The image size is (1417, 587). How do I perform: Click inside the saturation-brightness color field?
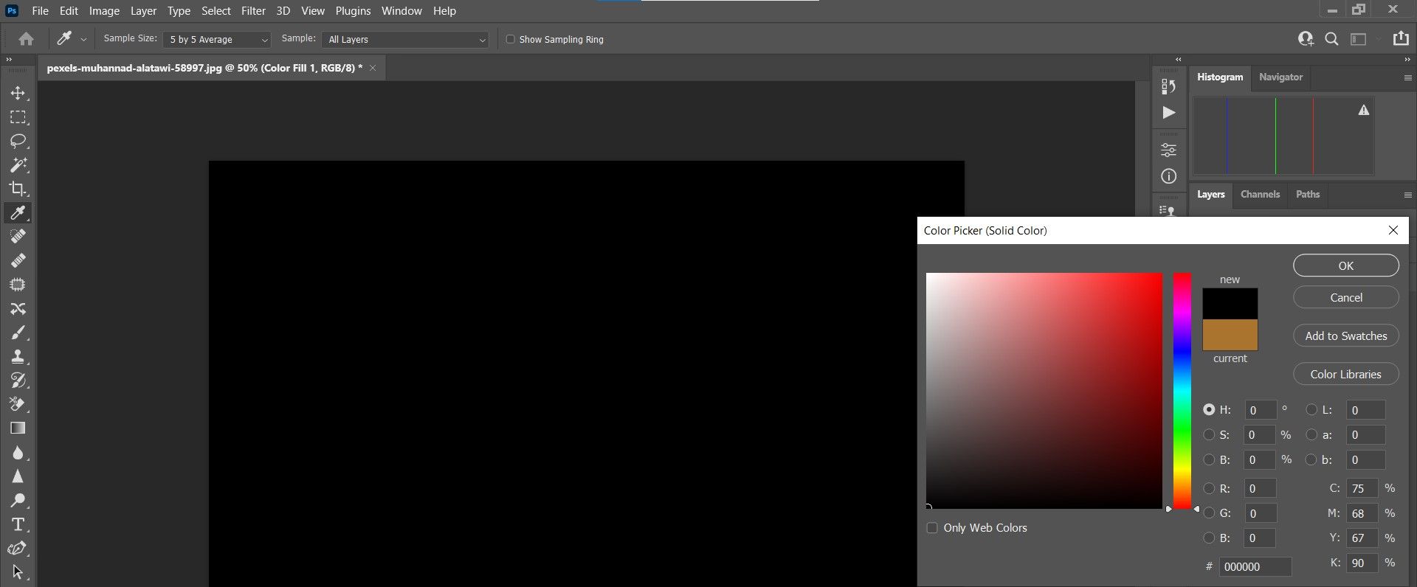tap(1044, 391)
